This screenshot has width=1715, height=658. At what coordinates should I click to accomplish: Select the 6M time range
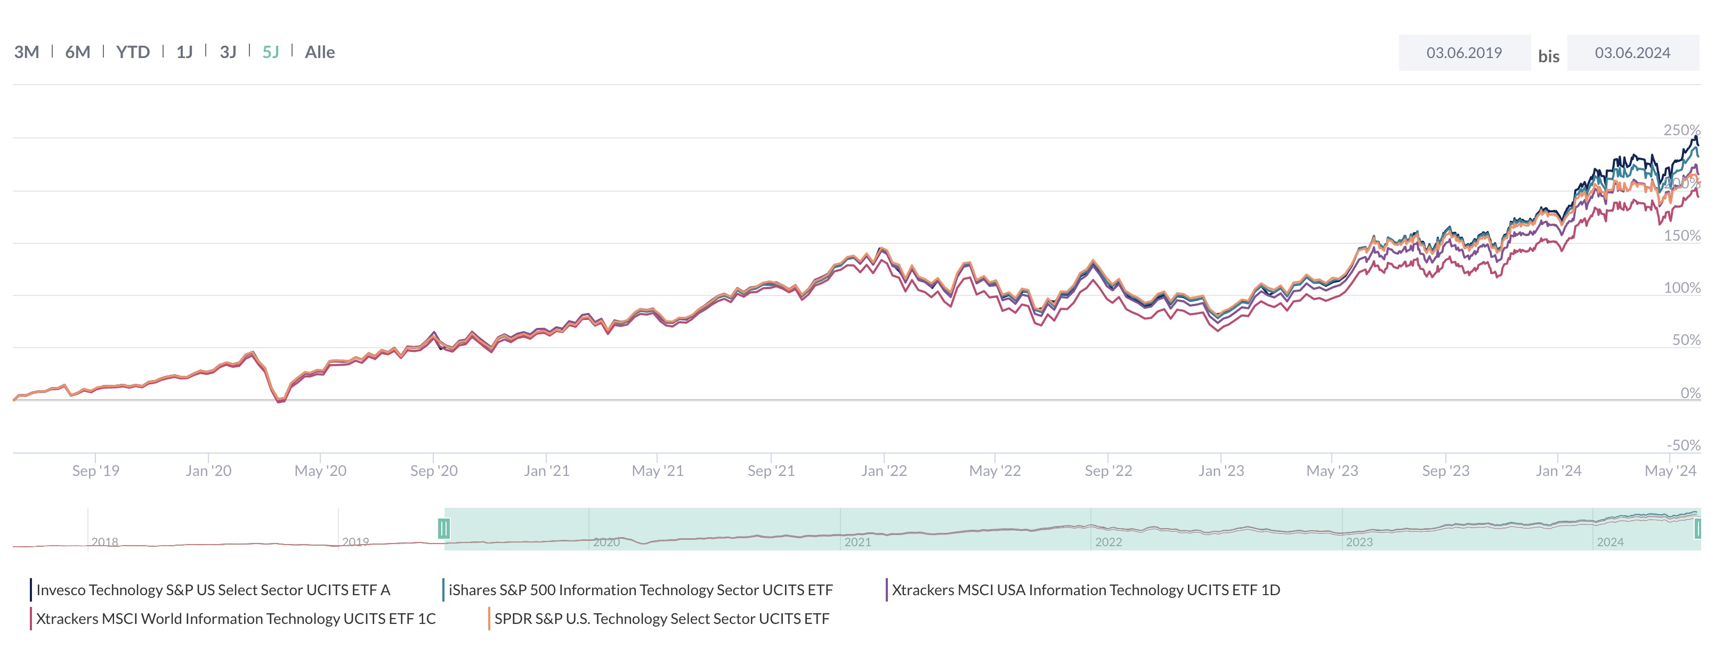tap(77, 52)
